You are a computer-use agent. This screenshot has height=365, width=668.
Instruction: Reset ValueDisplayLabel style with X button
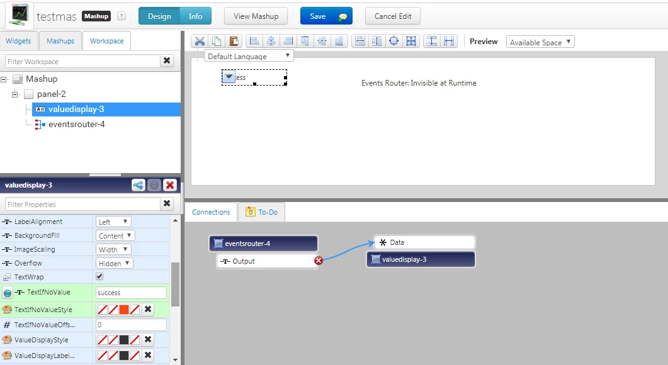(x=148, y=355)
